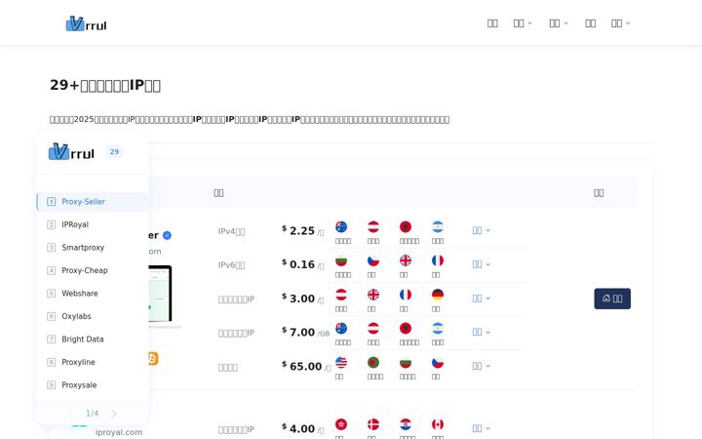
Task: Click the Austria flag in the $2.25 row
Action: (x=373, y=226)
